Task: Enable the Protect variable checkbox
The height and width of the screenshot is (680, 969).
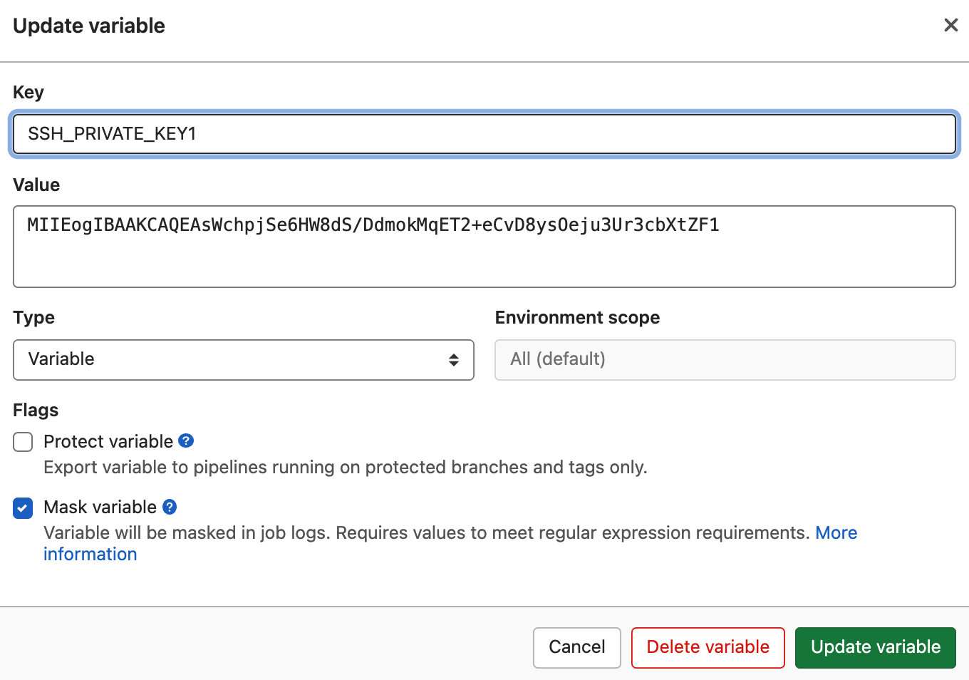Action: tap(23, 442)
